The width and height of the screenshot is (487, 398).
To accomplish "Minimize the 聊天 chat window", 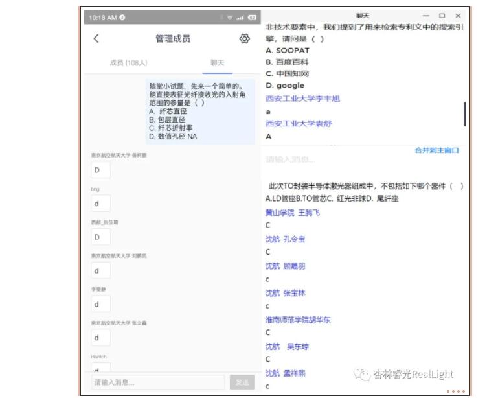I will pyautogui.click(x=425, y=16).
